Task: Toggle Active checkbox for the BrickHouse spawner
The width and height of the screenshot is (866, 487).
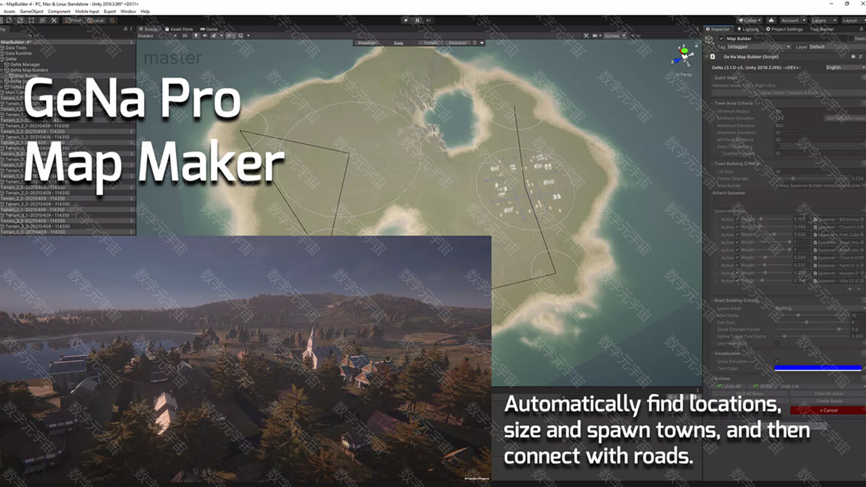Action: coord(737,219)
